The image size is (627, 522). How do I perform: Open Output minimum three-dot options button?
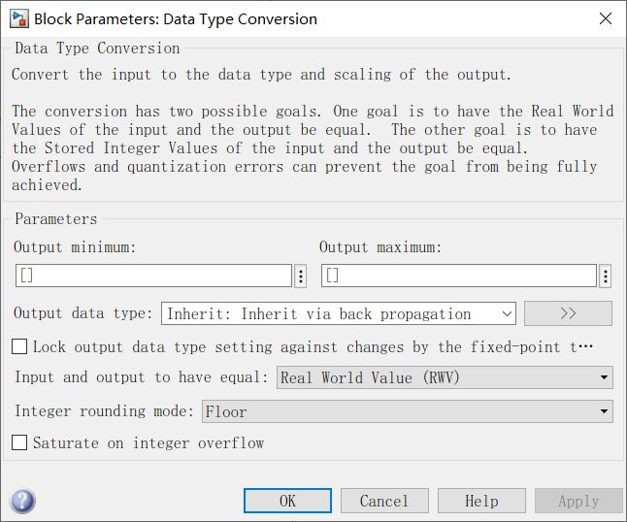pos(300,276)
